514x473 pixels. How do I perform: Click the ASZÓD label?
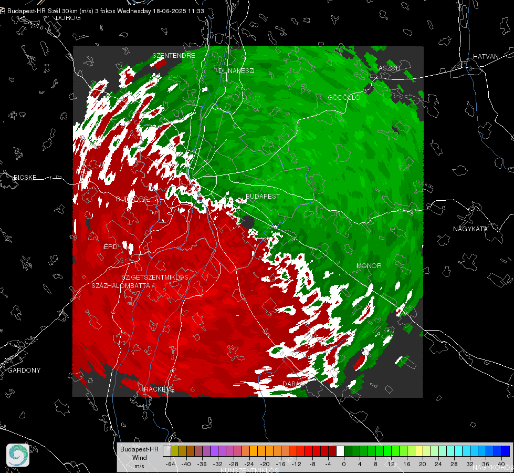coord(390,68)
